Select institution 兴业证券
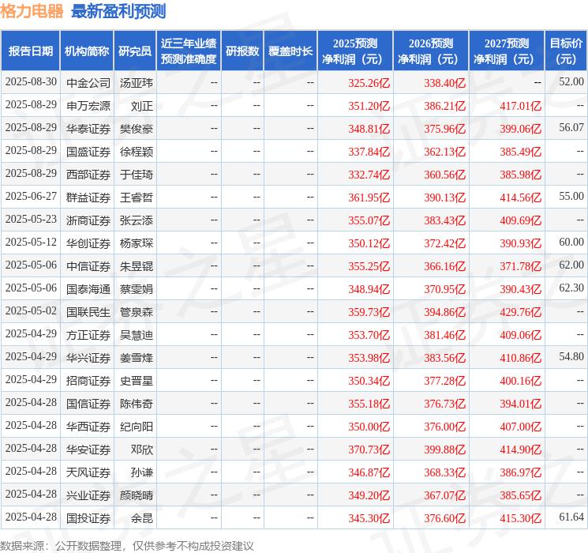Screen dimensions: 588x553 [88, 495]
